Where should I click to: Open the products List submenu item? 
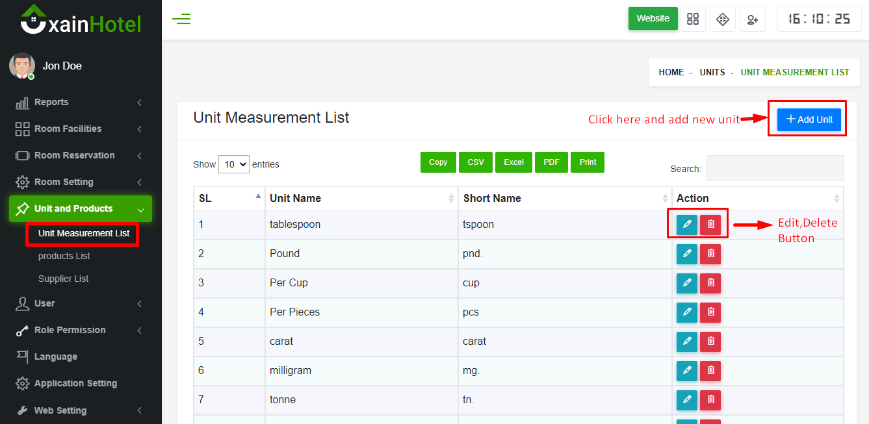click(x=64, y=256)
